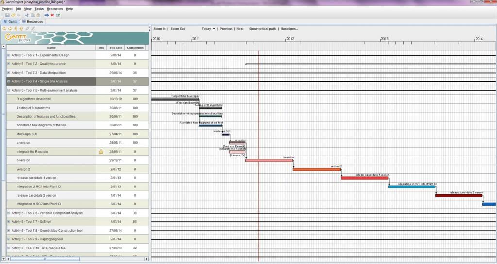Click the blue arrow New task icon
Viewport: 497px width, 264px height.
(47, 15)
